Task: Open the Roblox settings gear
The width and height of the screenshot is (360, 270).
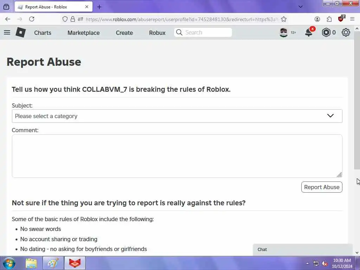Action: (346, 33)
